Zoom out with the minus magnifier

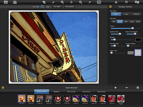pos(81,2)
